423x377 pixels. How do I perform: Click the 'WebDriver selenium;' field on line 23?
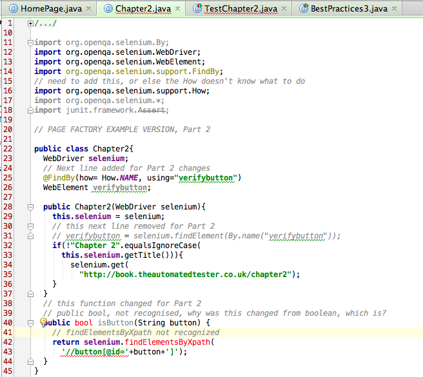click(86, 159)
